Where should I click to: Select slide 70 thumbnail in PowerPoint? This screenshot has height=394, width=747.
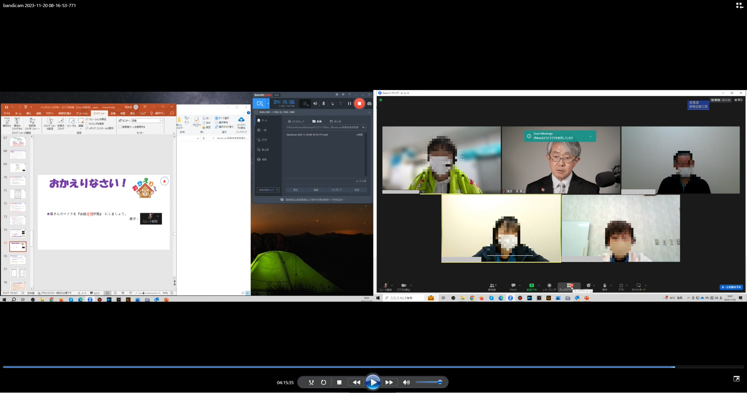(18, 181)
